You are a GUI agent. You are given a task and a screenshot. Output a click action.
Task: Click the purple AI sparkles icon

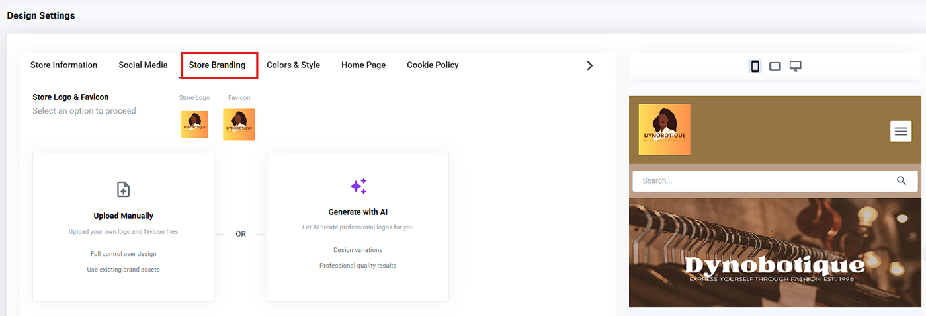pyautogui.click(x=358, y=186)
